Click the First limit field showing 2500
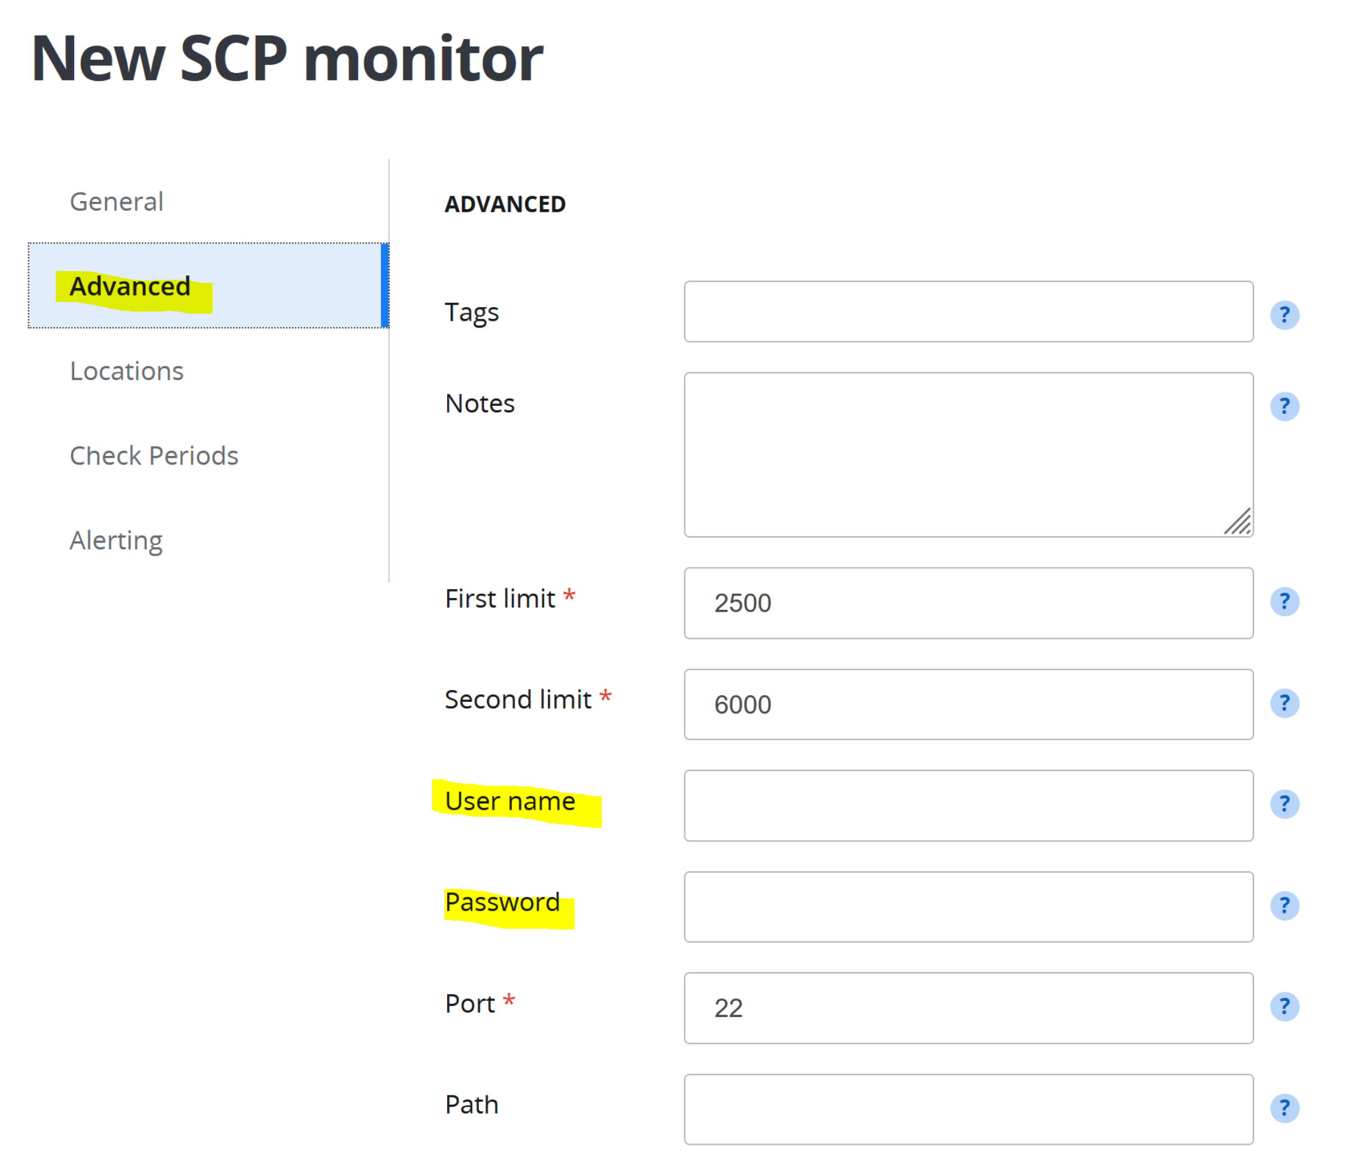The width and height of the screenshot is (1345, 1174). coord(968,603)
